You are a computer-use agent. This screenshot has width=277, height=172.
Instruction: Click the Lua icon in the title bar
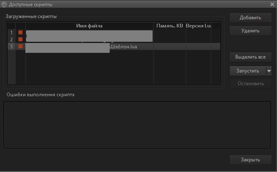(4, 5)
